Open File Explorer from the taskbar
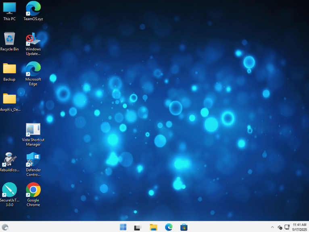 153,227
